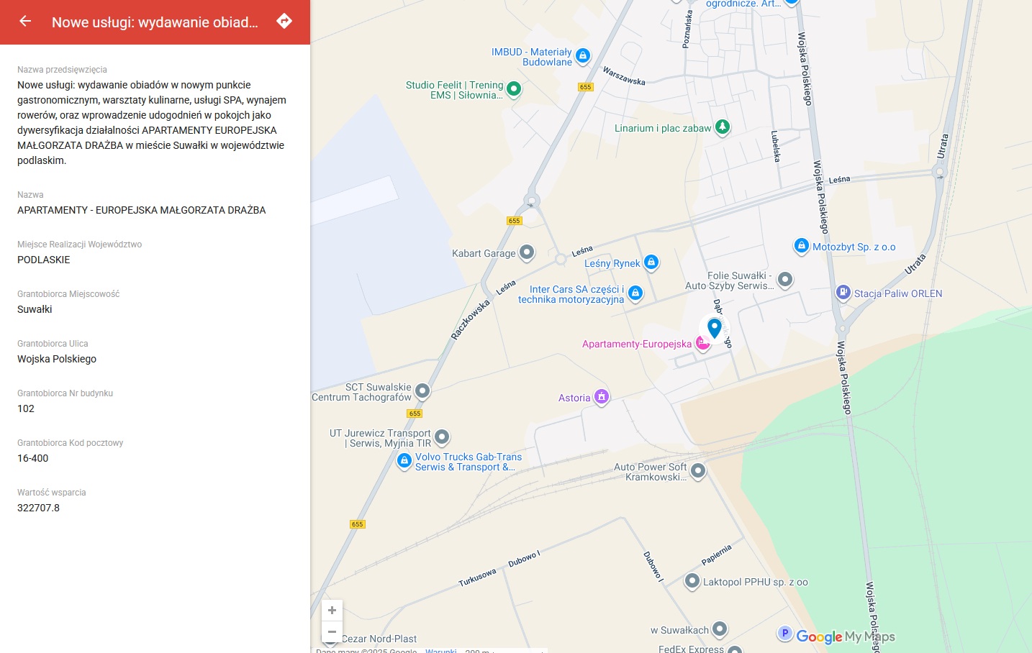Zoom out with the map minus button
The height and width of the screenshot is (653, 1032).
[x=332, y=632]
